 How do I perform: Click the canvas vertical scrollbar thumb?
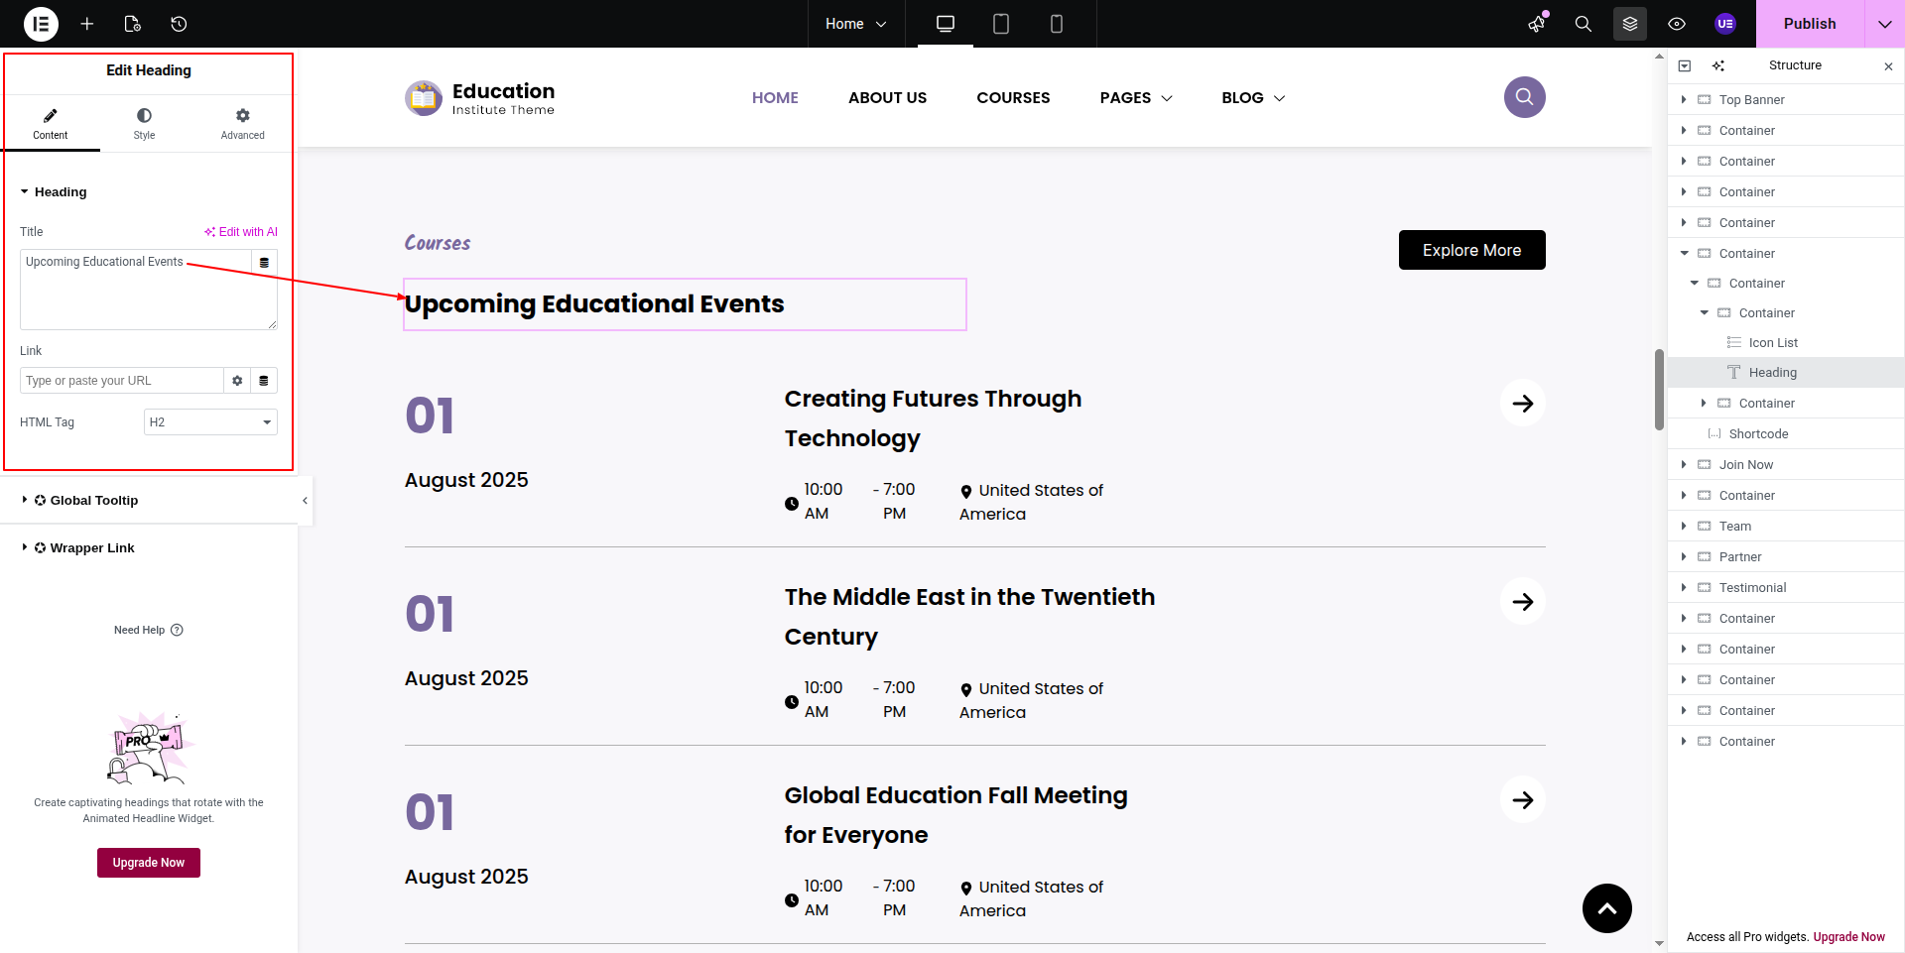tap(1659, 389)
